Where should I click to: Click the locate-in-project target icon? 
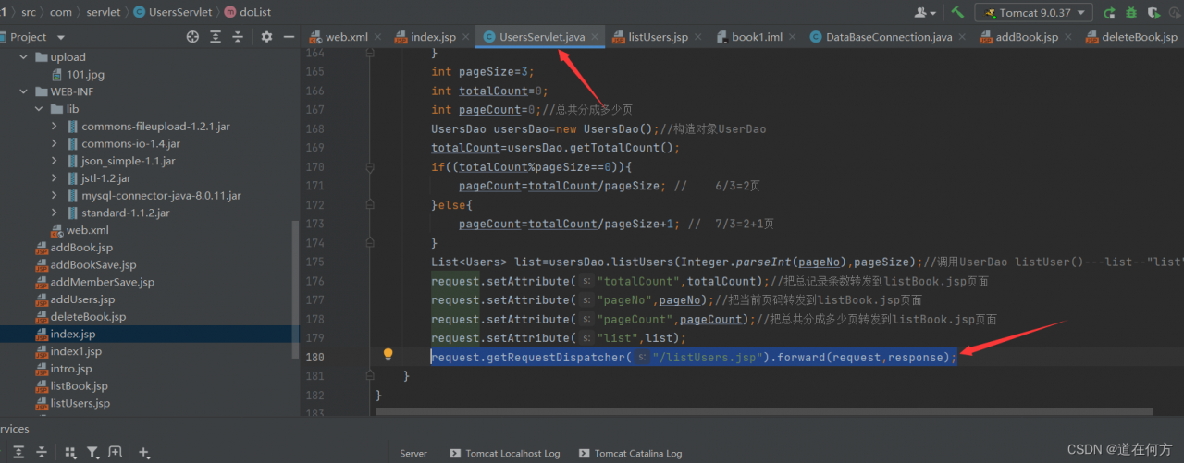192,37
